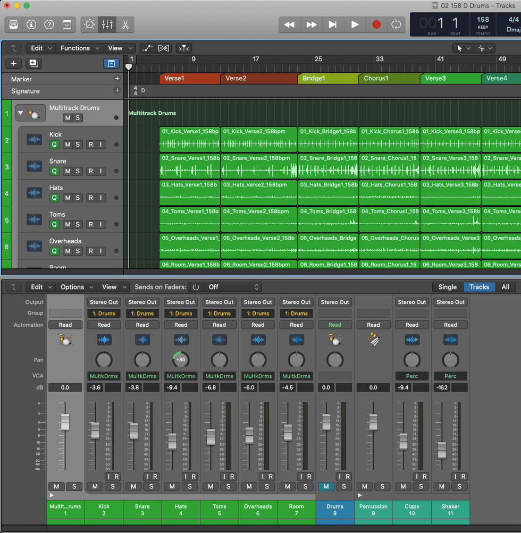
Task: Open the Smart Controls button
Action: (89, 24)
